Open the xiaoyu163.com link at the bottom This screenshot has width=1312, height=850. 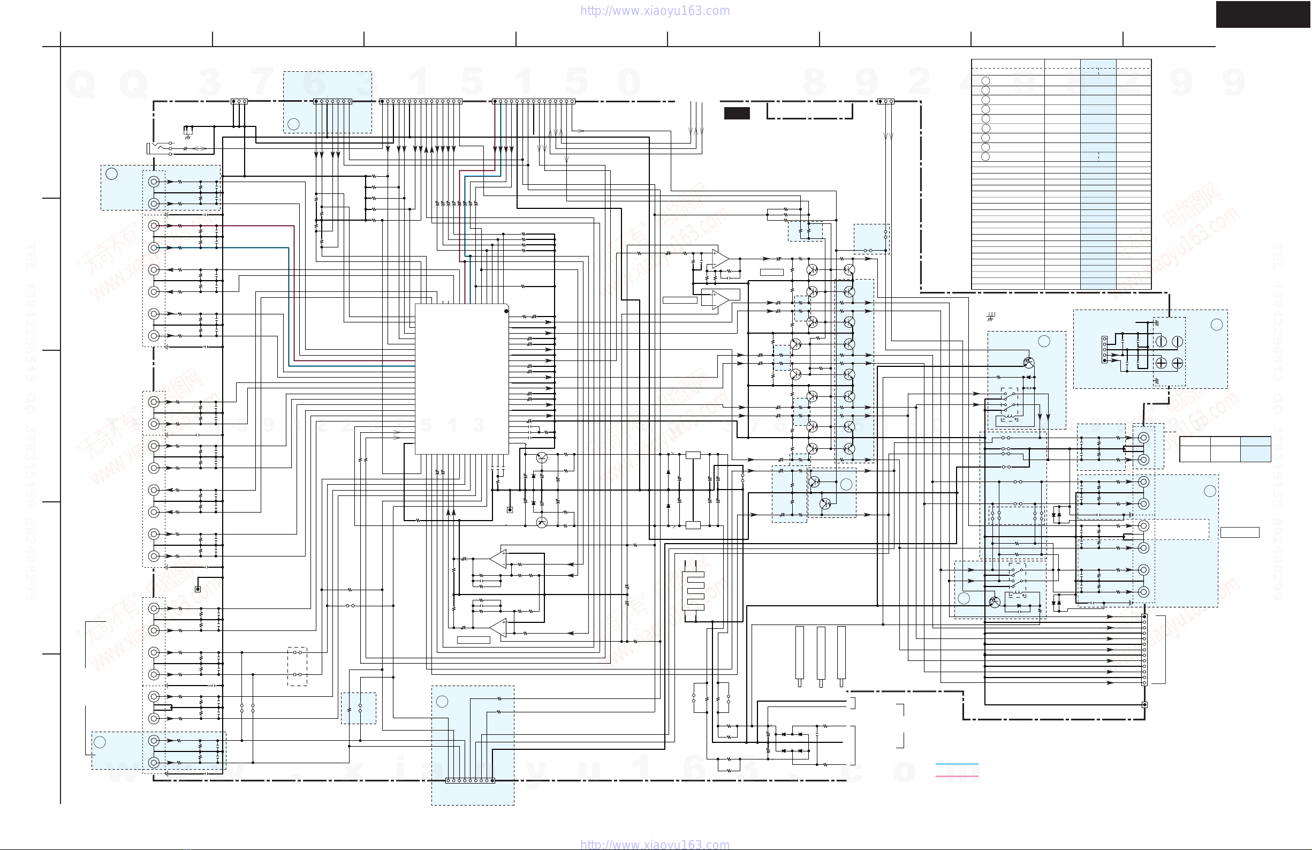[654, 844]
